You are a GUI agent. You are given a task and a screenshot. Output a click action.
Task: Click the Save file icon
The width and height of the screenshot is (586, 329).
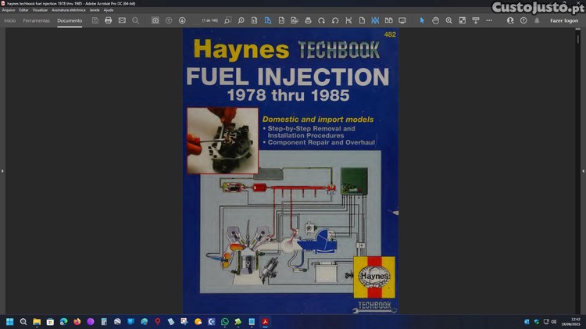95,20
